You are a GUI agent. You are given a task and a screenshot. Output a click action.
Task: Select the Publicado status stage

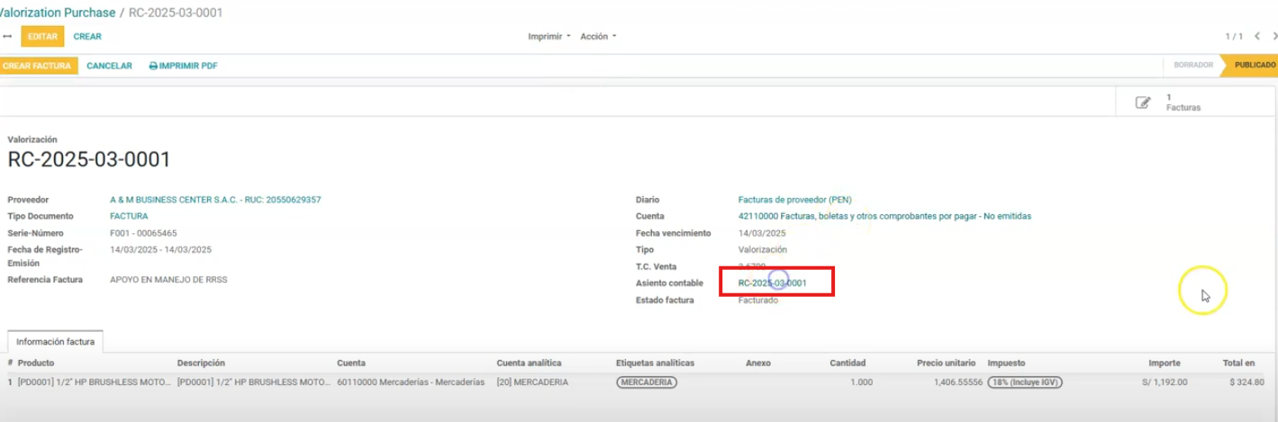coord(1254,66)
